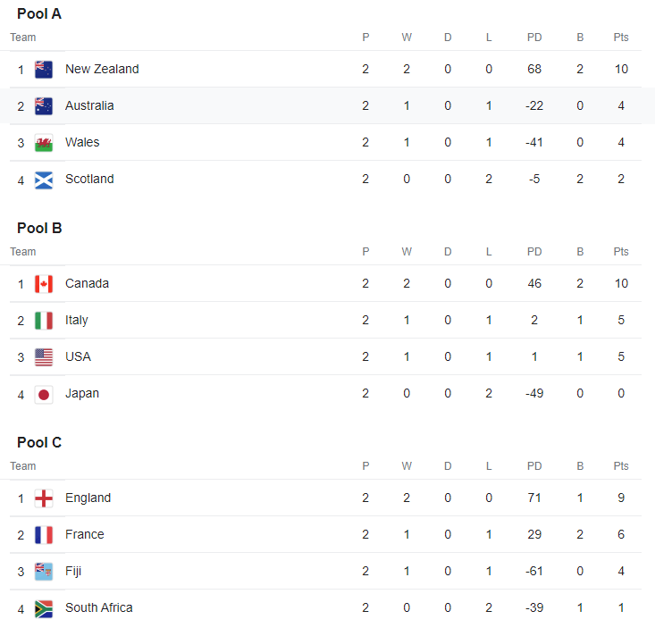Click the Italy tricolour flag icon
This screenshot has height=636, width=655.
[44, 321]
